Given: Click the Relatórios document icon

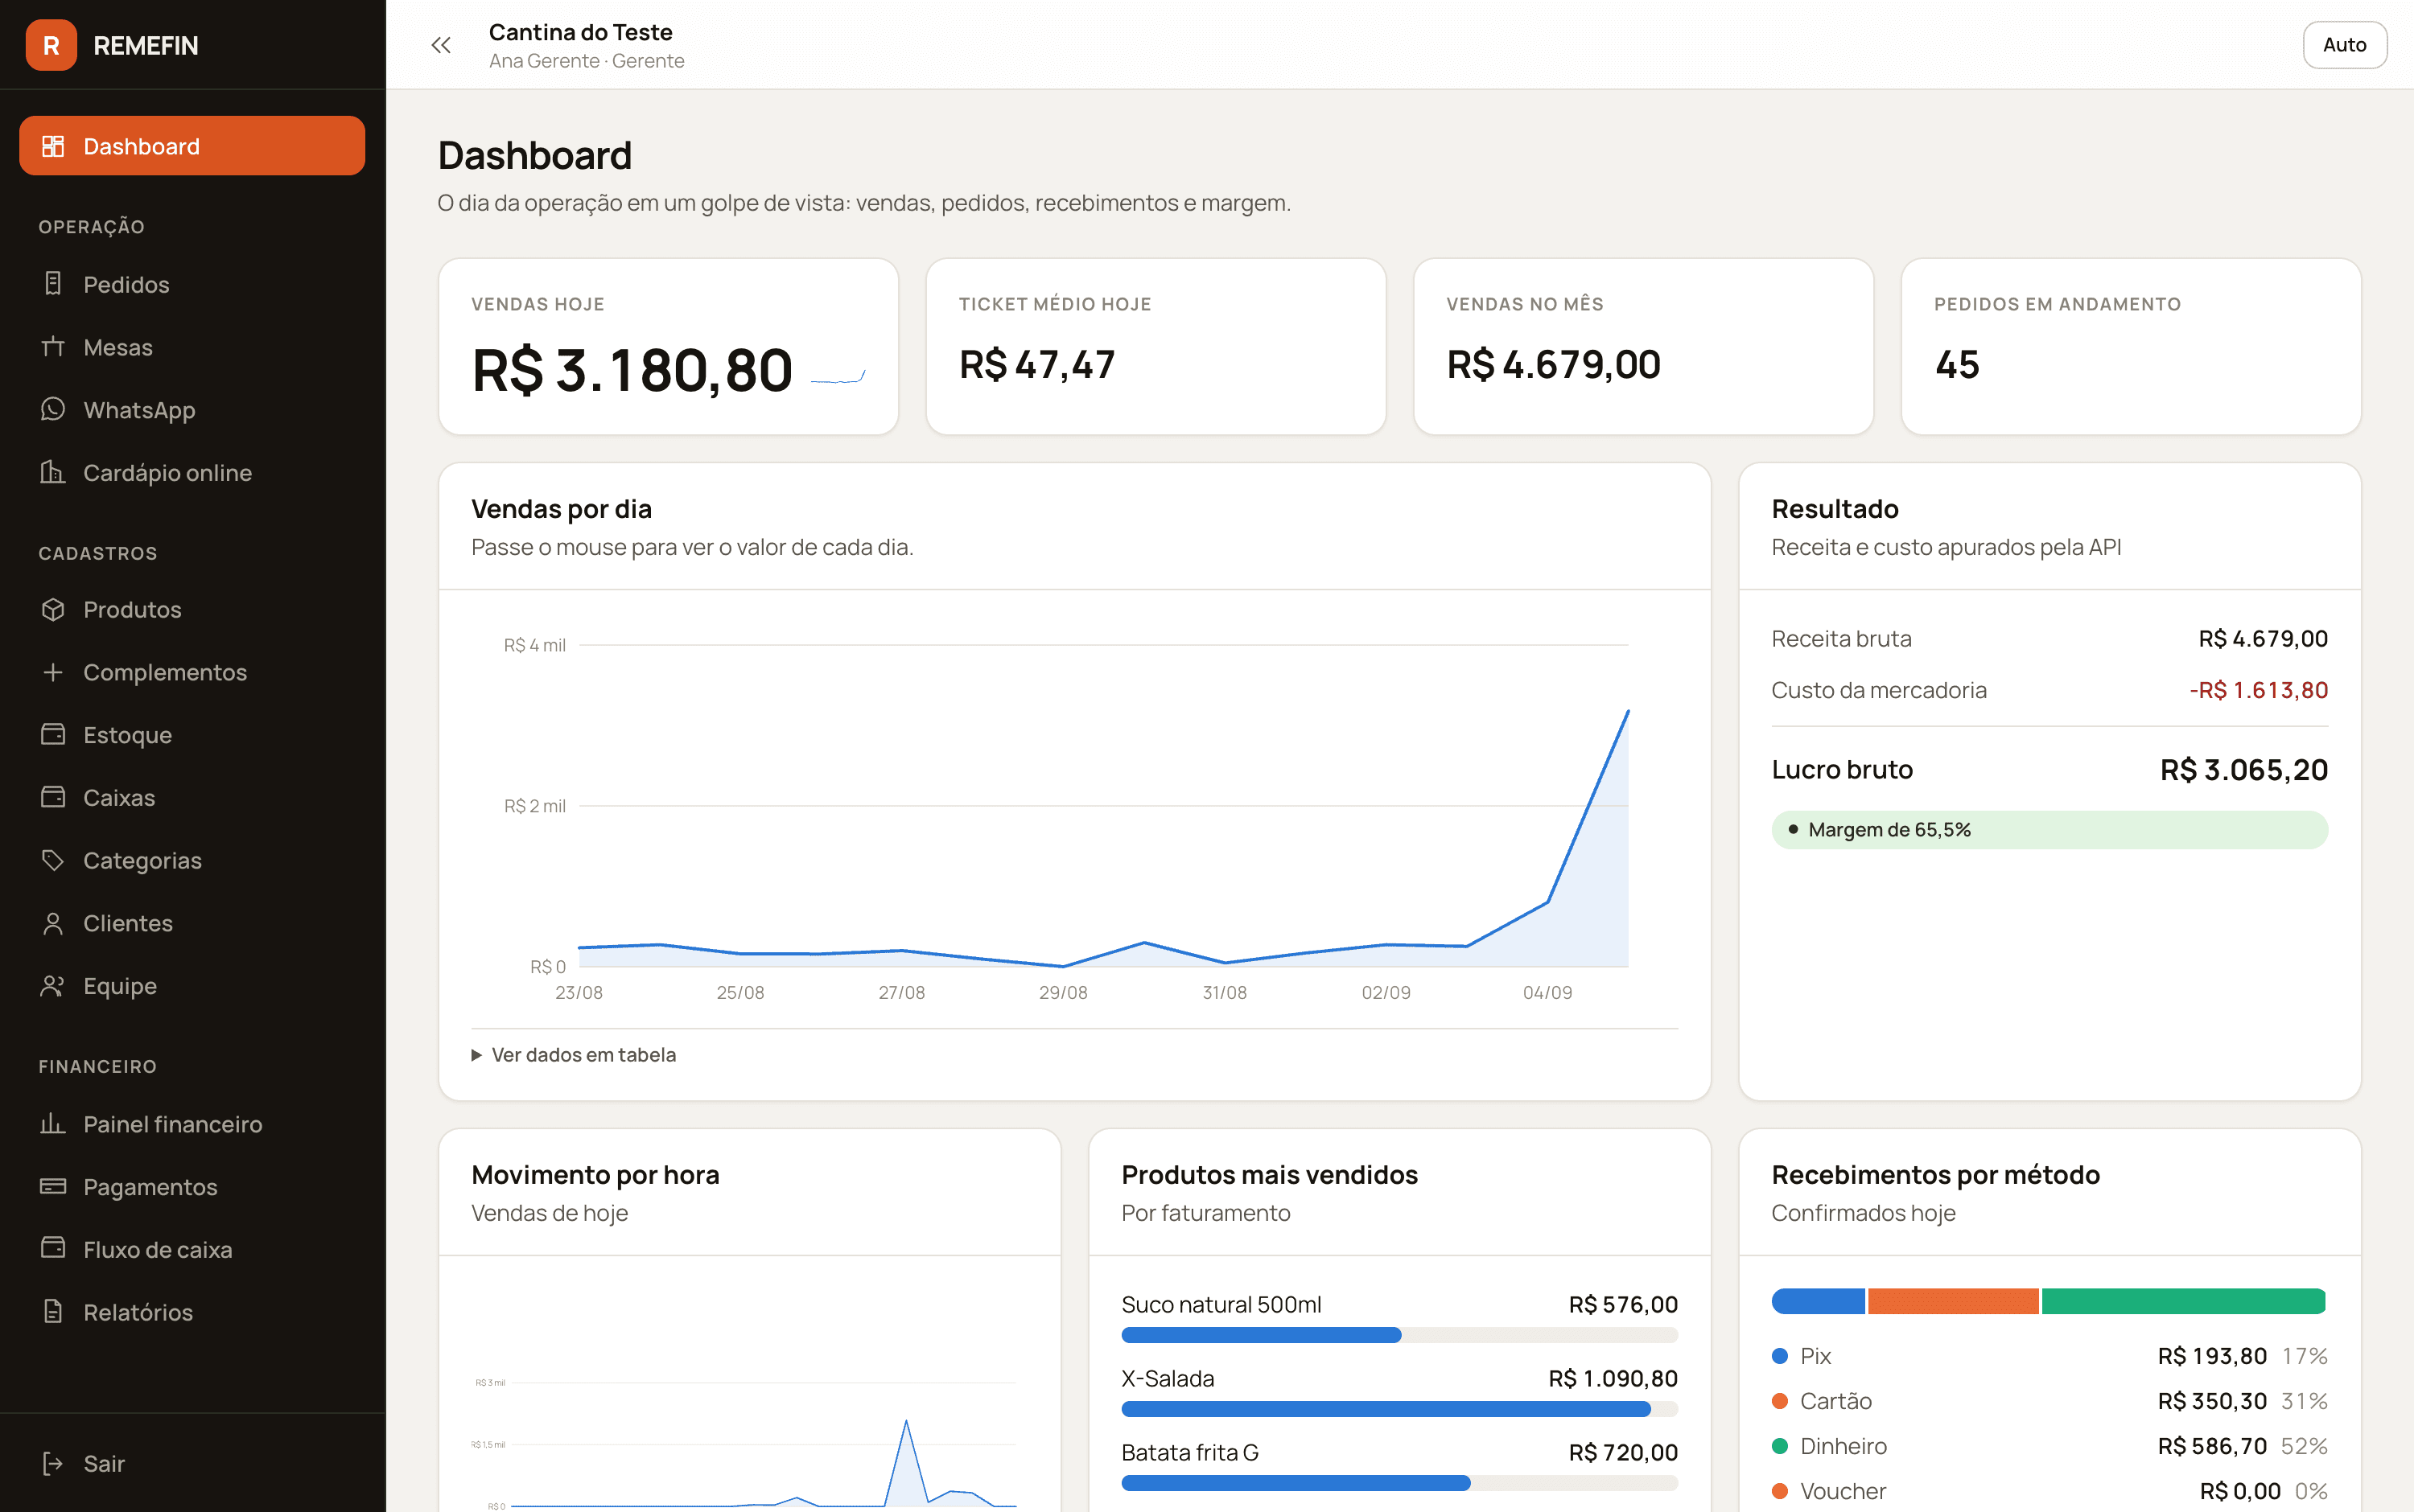Looking at the screenshot, I should pyautogui.click(x=53, y=1312).
